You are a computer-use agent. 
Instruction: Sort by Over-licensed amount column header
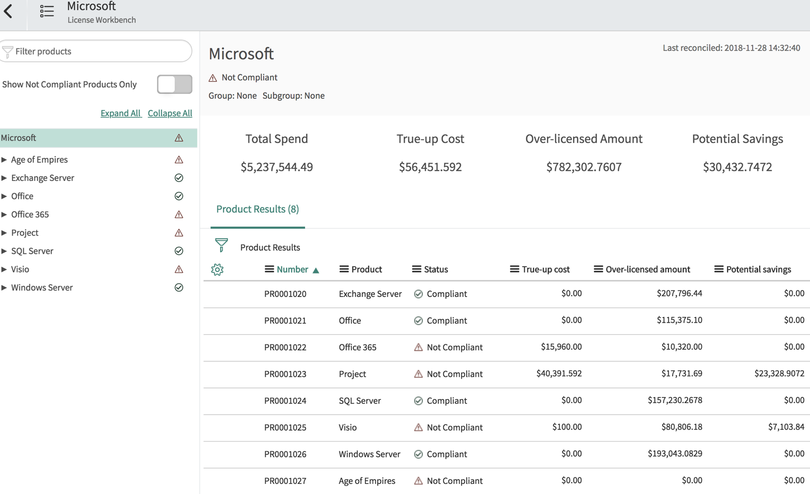(x=648, y=269)
